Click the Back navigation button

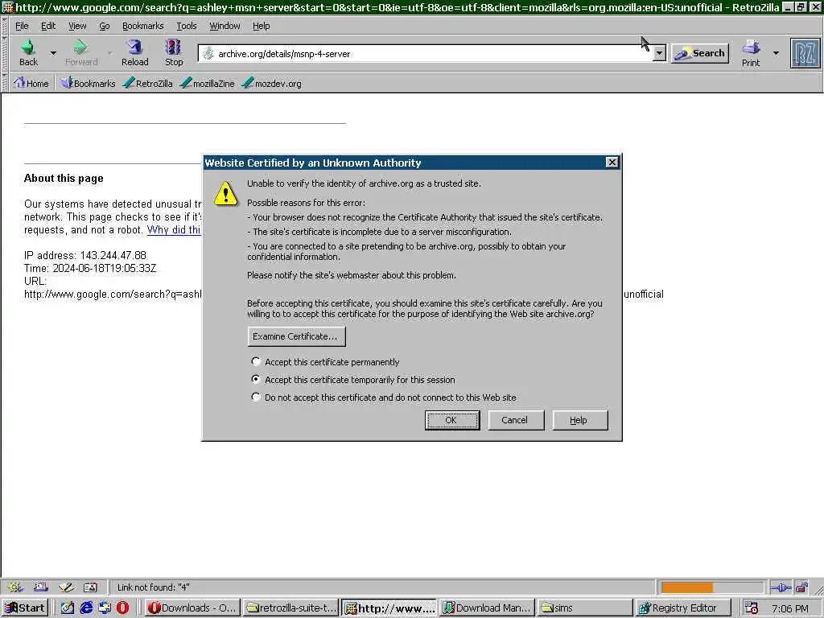coord(28,52)
